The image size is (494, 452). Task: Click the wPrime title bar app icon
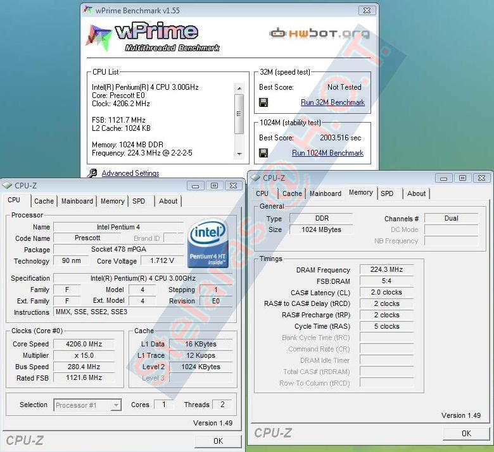coord(88,10)
